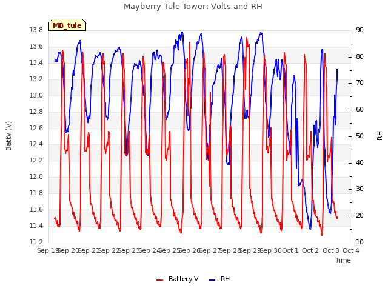Viewport: 388px width, 291px height.
Task: Click the RH right axis label
Action: [x=380, y=136]
